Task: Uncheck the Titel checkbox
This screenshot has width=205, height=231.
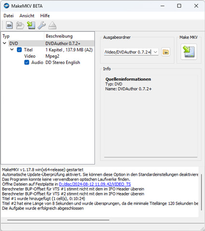Action: pyautogui.click(x=19, y=50)
